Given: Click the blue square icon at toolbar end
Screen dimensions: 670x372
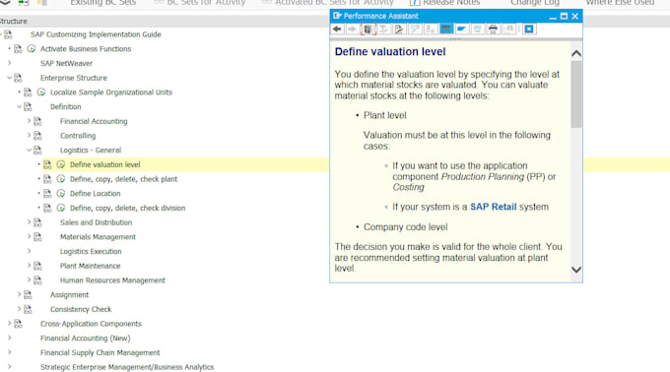Looking at the screenshot, I should tap(529, 29).
